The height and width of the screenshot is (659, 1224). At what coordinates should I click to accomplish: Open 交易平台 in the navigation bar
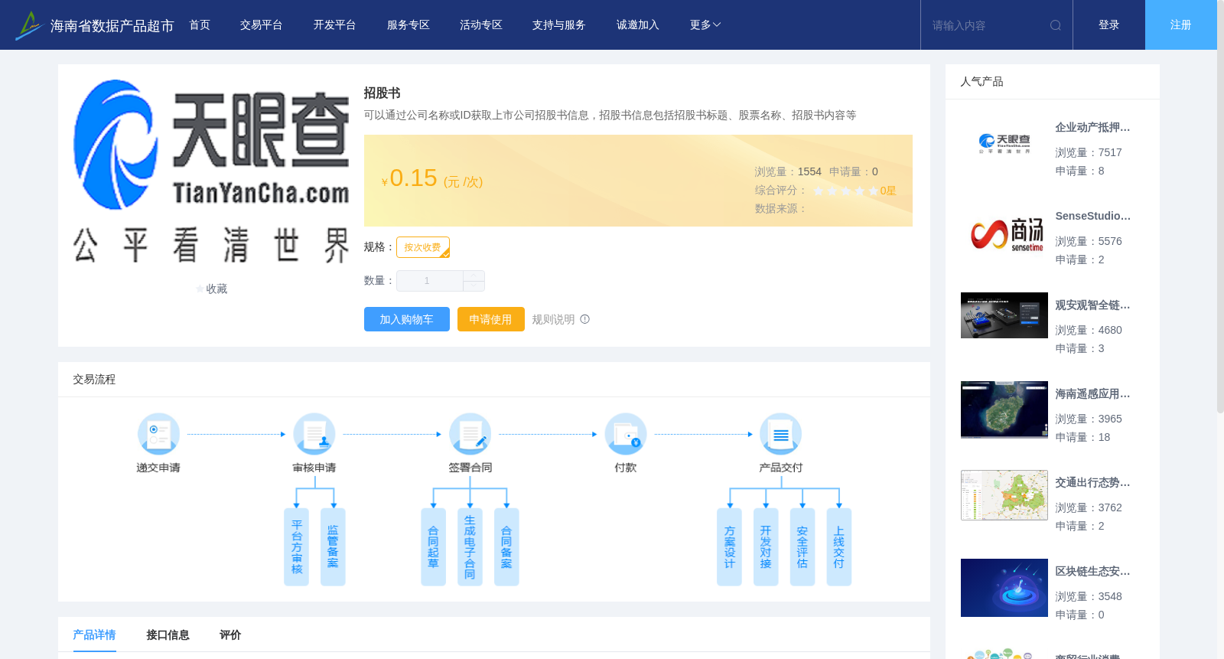(x=262, y=25)
